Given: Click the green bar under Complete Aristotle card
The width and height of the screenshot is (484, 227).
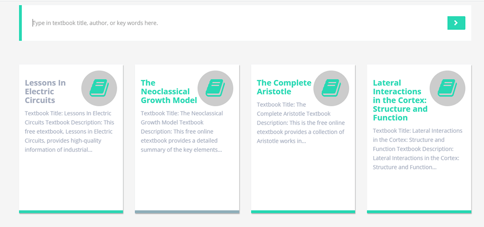Looking at the screenshot, I should pos(303,212).
